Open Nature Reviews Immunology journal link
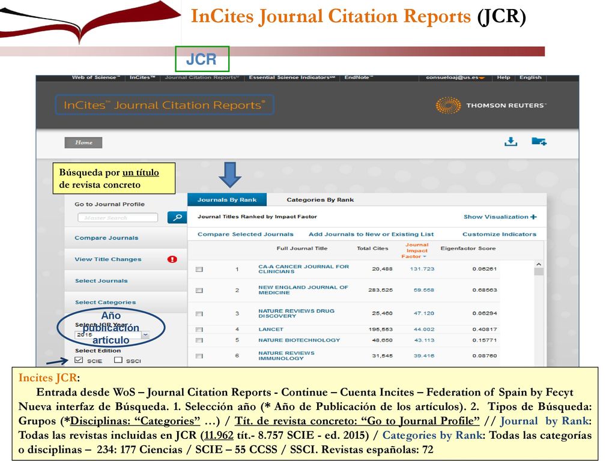615x461 pixels. [x=286, y=355]
